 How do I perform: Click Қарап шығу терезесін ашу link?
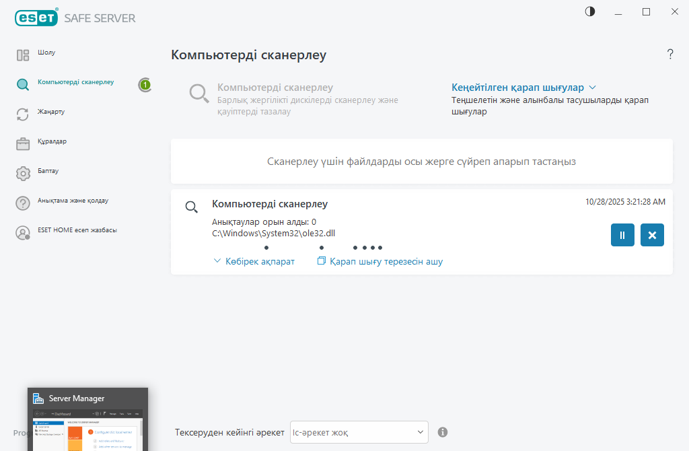pyautogui.click(x=380, y=261)
